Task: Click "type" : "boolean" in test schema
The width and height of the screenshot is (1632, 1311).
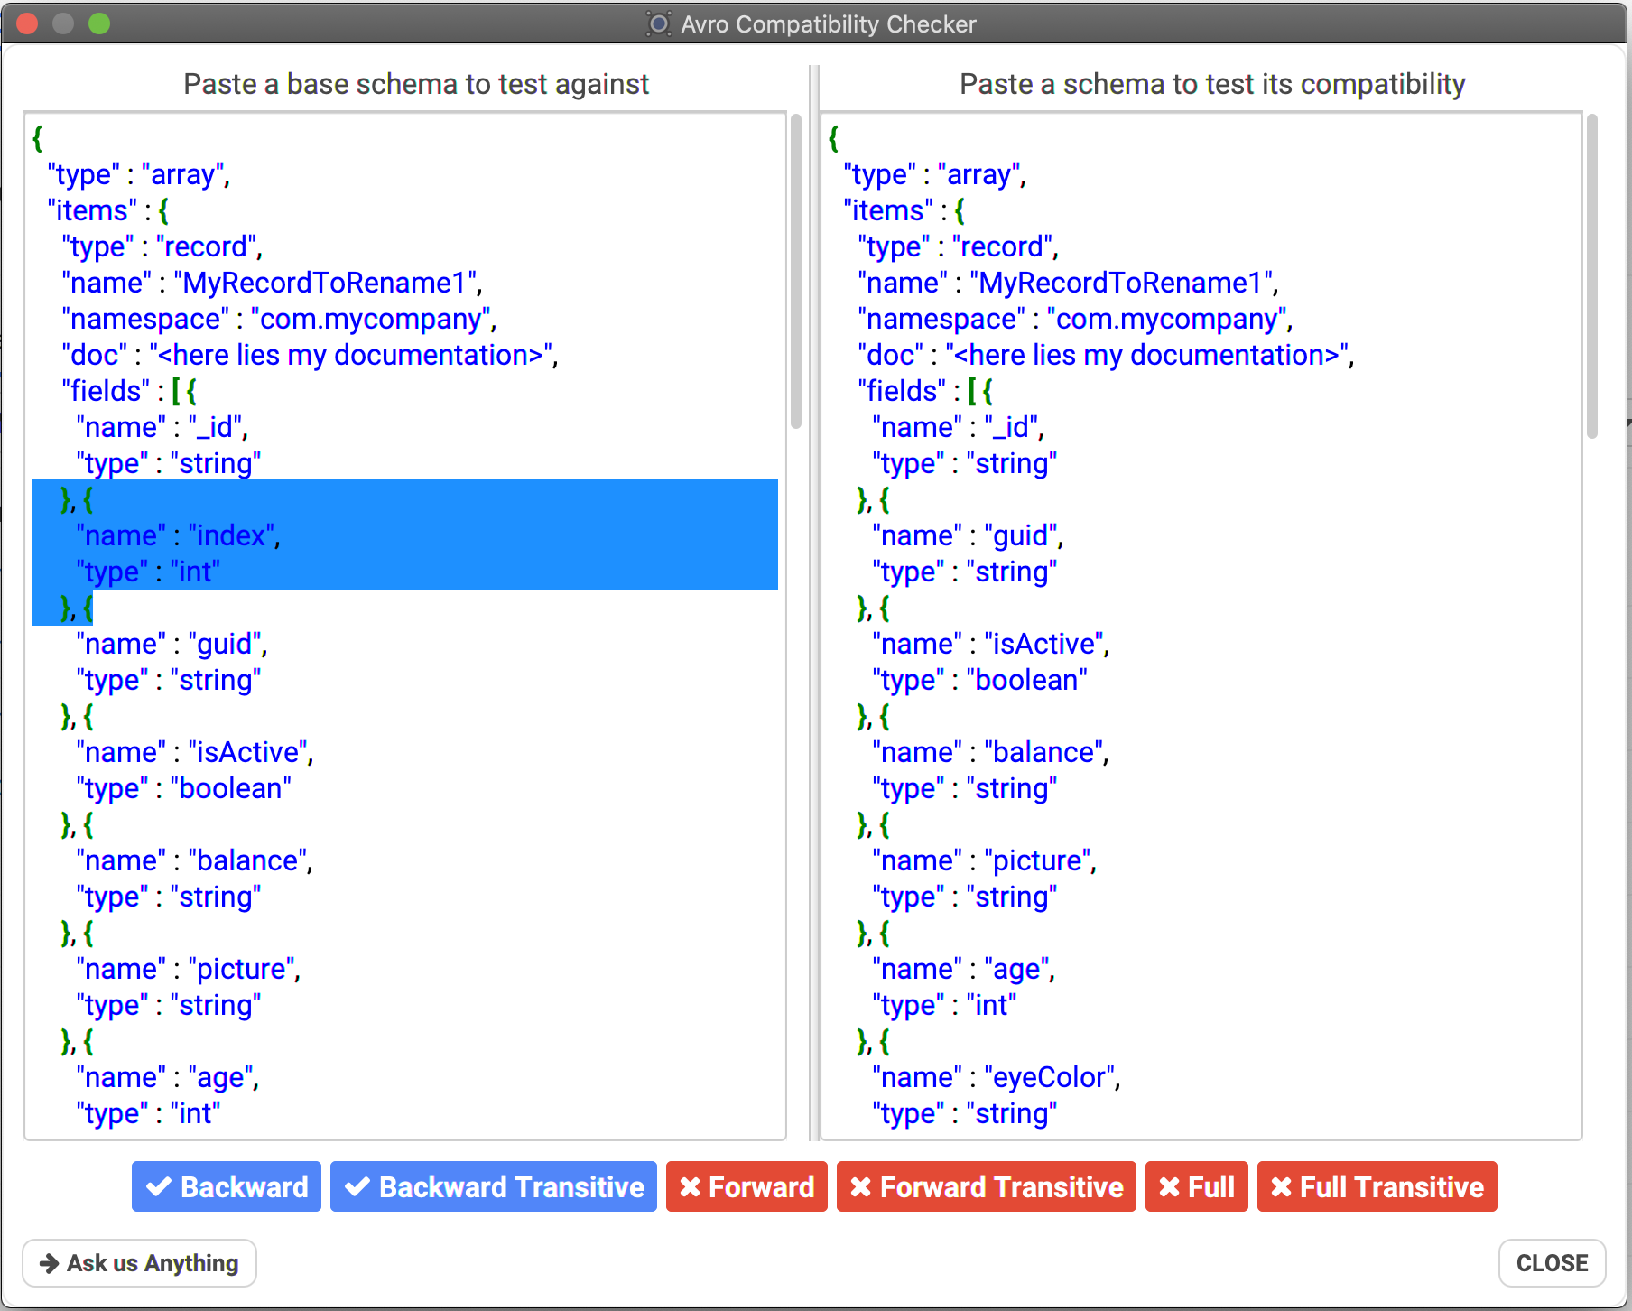Action: pyautogui.click(x=979, y=680)
